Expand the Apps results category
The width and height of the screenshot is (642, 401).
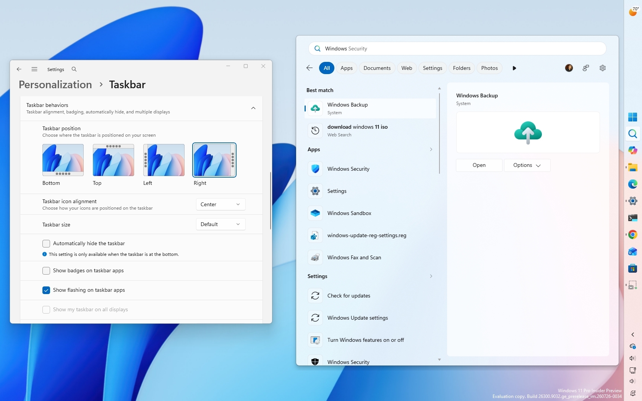(x=431, y=149)
